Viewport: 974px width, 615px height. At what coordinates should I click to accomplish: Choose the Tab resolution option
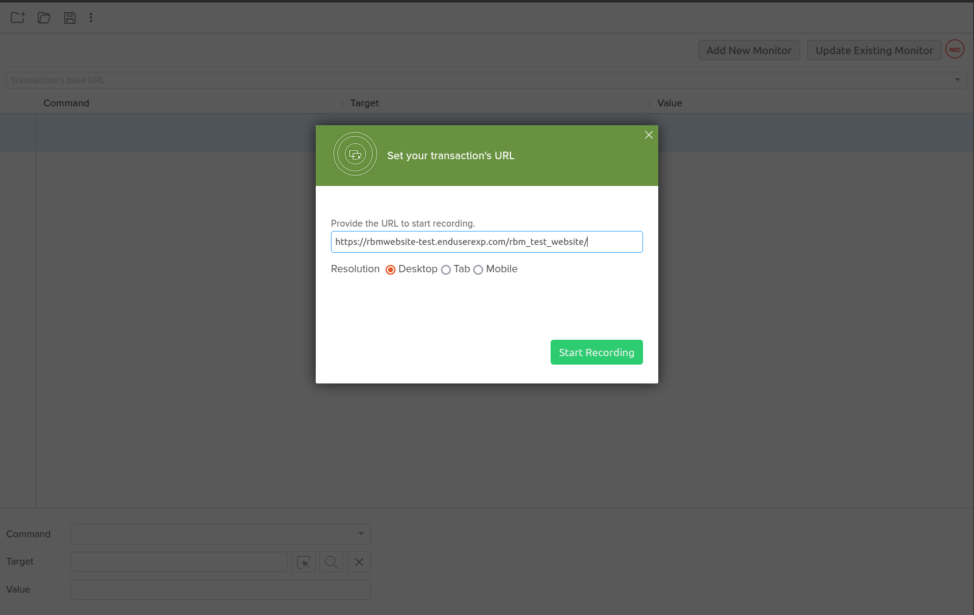coord(446,269)
